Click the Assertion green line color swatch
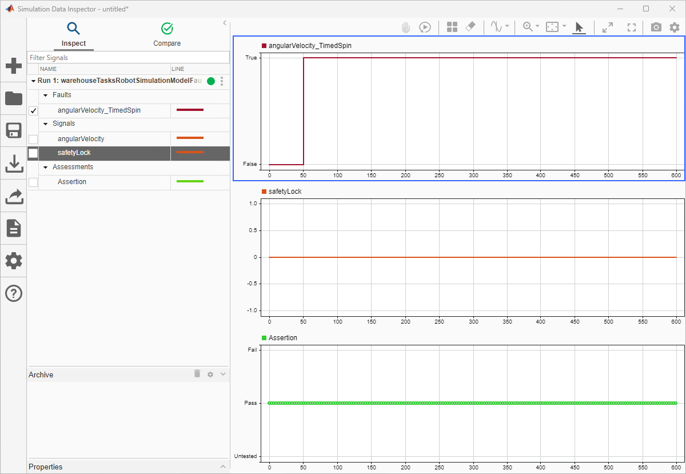686x474 pixels. pos(190,182)
